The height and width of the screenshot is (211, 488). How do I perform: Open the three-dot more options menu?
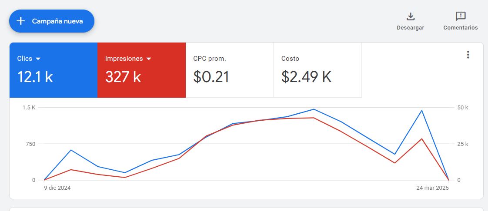click(x=468, y=55)
